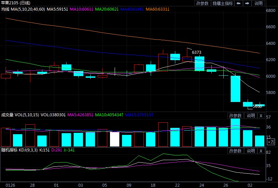Image resolution: width=278 pixels, height=188 pixels.
Task: Click the right arrow button in main chart toolbar
Action: coord(247,3)
